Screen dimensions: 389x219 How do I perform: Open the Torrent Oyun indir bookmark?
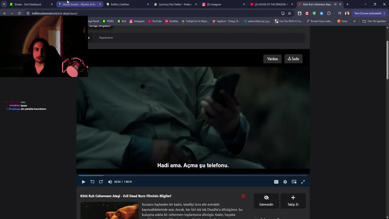(319, 21)
